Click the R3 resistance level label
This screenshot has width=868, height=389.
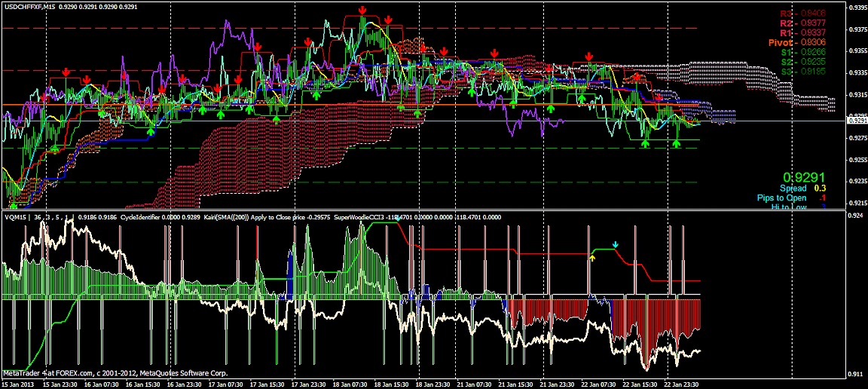click(x=802, y=14)
